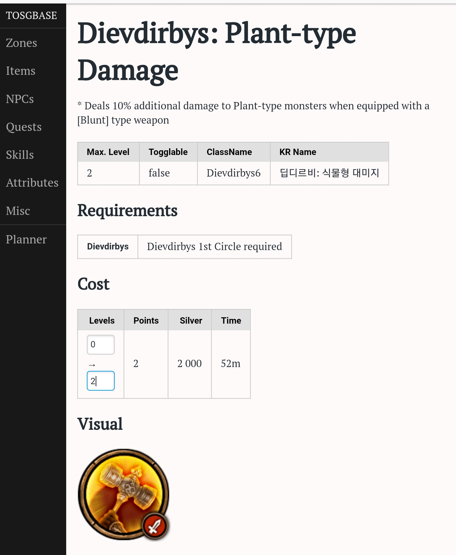Click the Max. Level column header

pyautogui.click(x=108, y=152)
